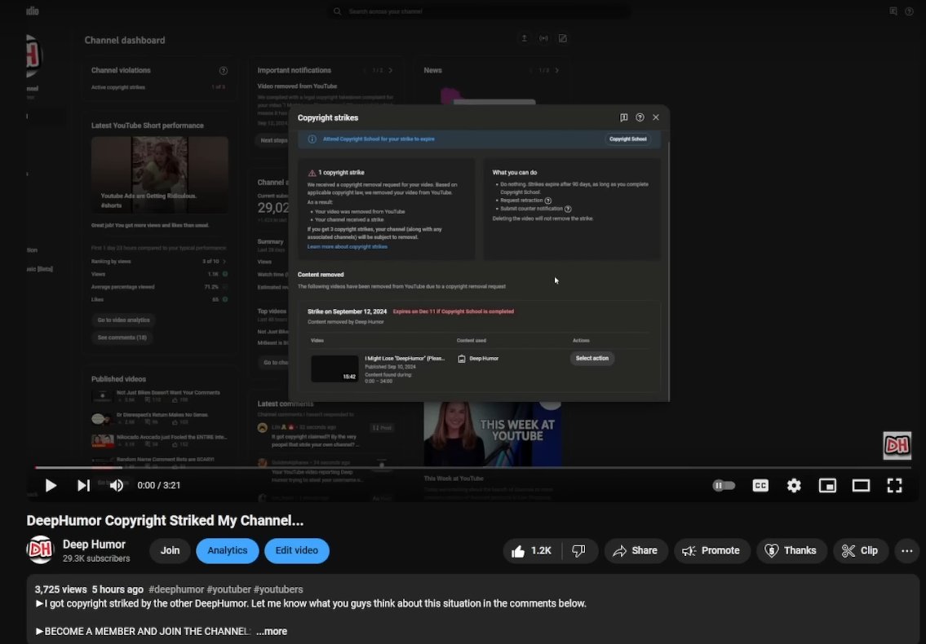926x644 pixels.
Task: Enter full screen mode
Action: (x=895, y=485)
